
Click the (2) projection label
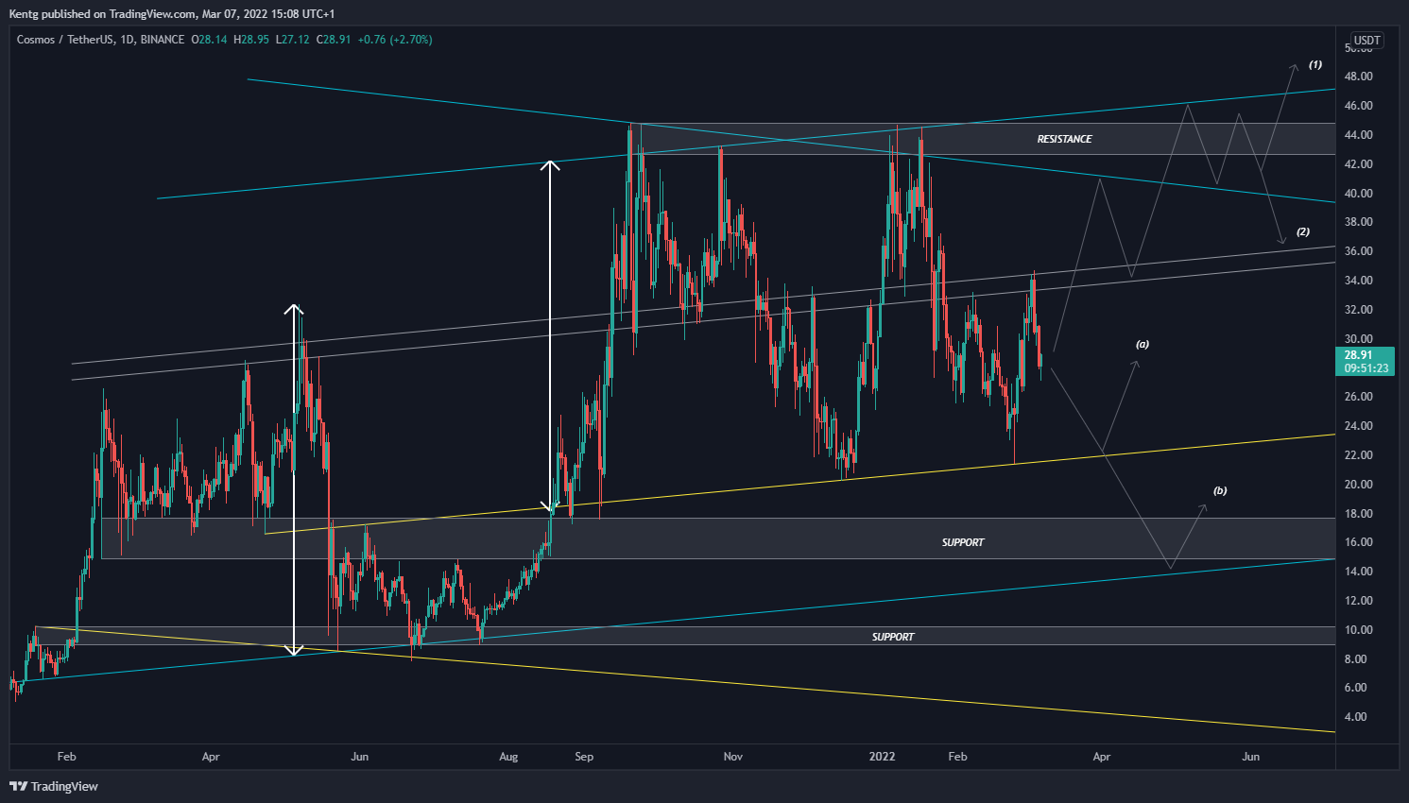1302,231
